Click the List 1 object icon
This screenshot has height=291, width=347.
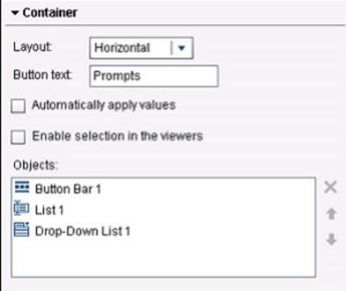22,208
